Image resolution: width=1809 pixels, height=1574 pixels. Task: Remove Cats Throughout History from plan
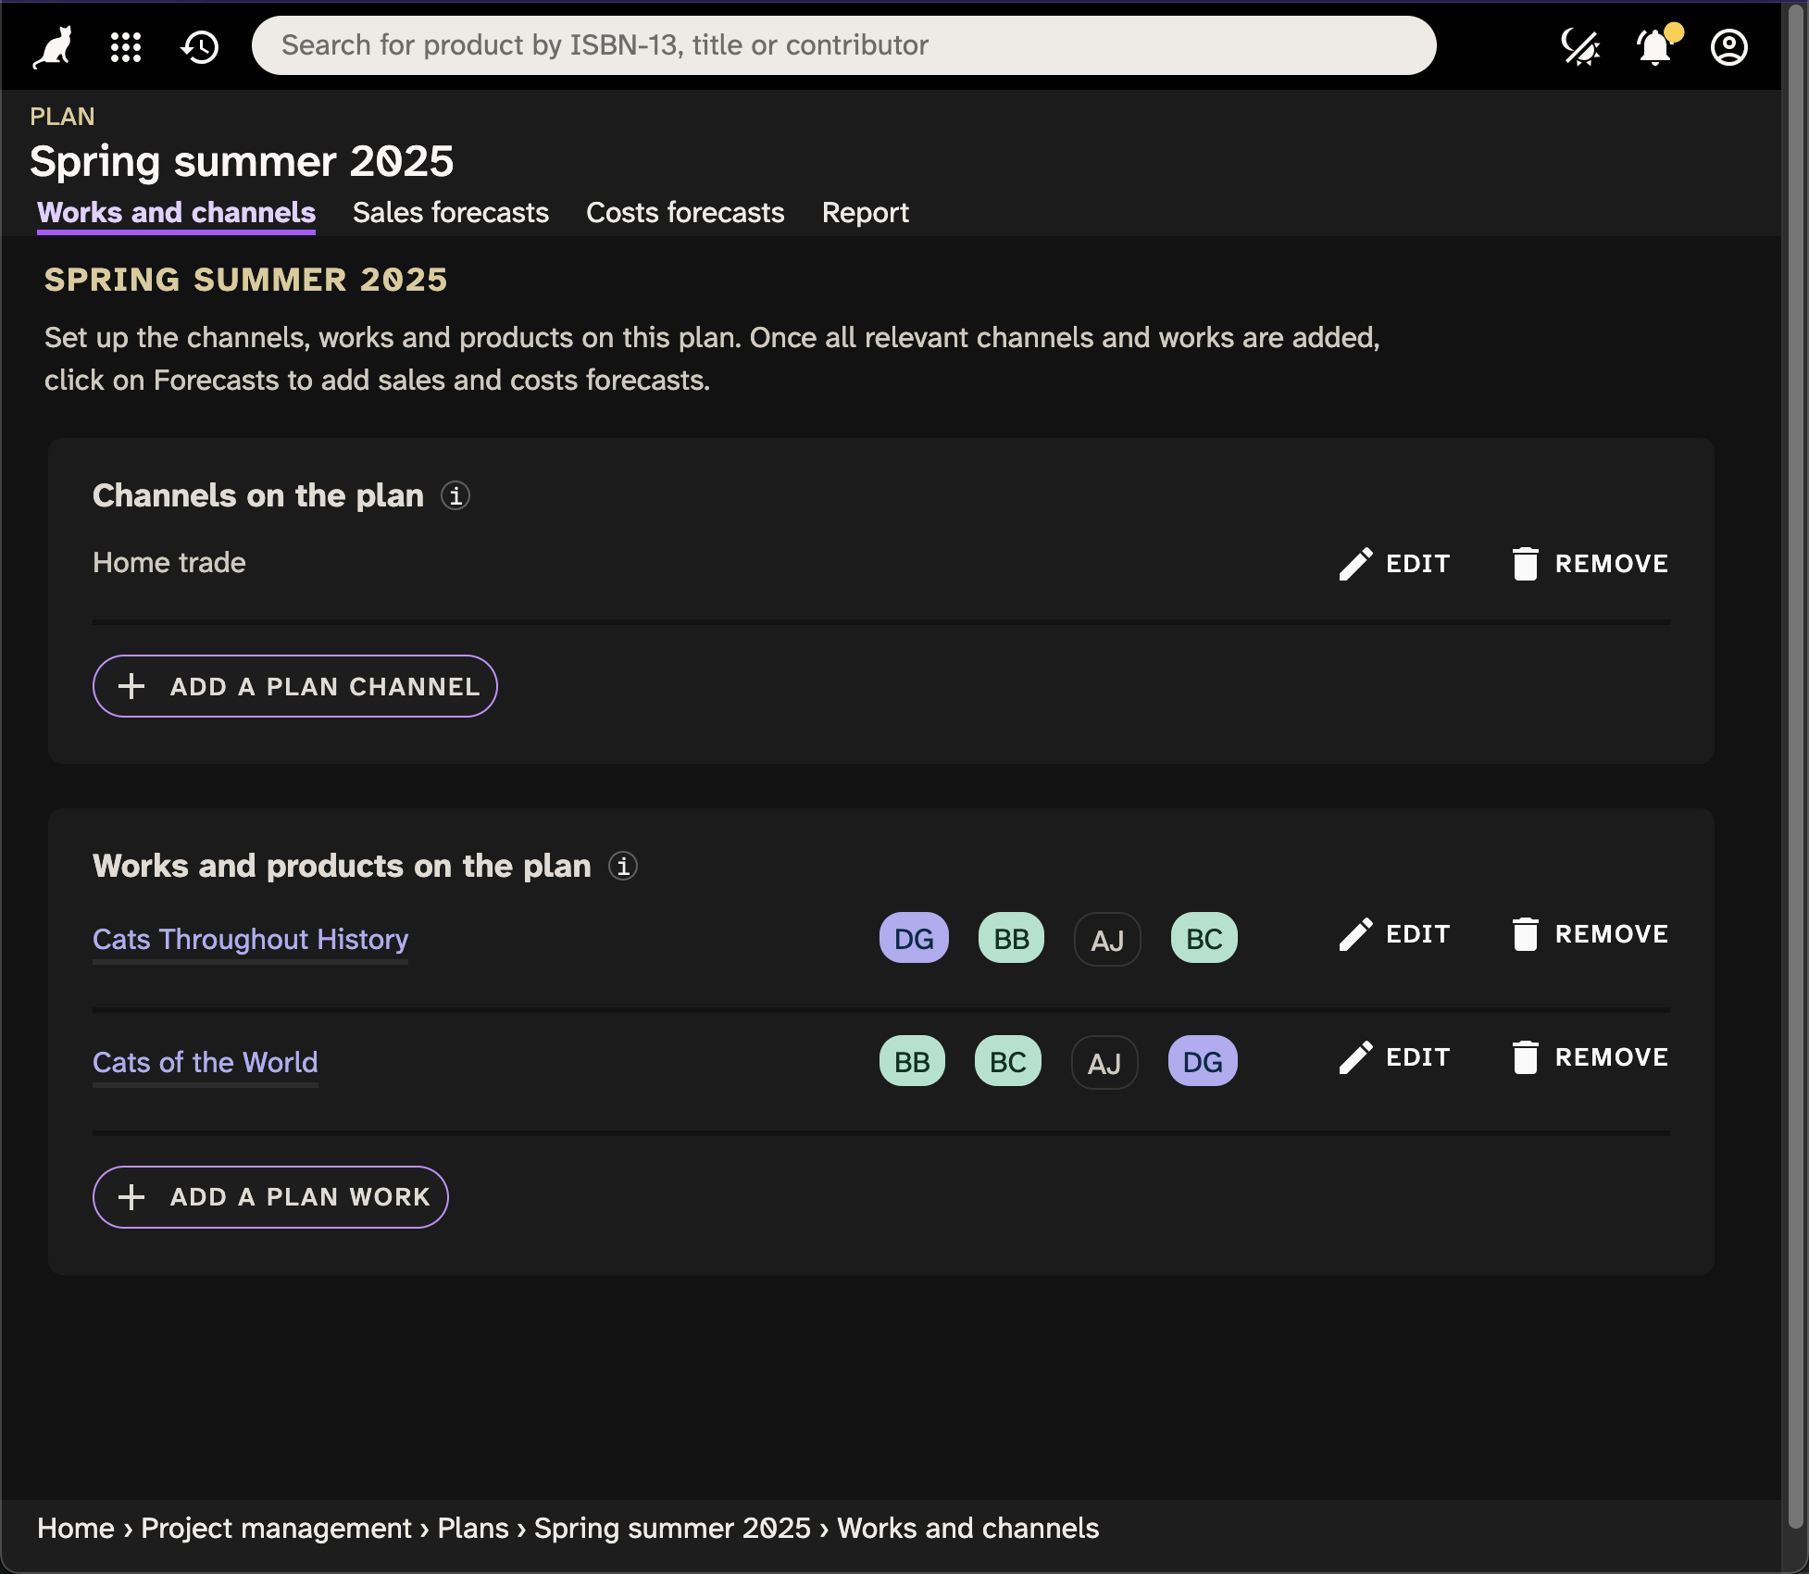point(1590,934)
